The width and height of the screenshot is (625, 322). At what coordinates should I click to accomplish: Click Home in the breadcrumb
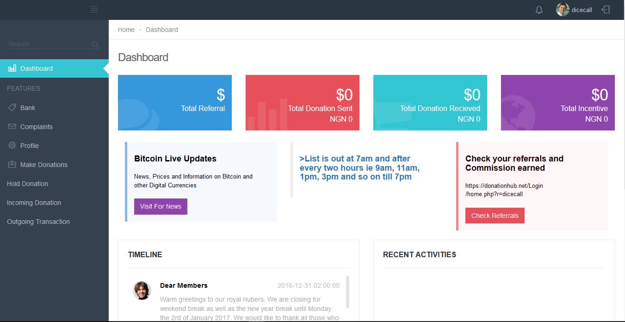126,30
